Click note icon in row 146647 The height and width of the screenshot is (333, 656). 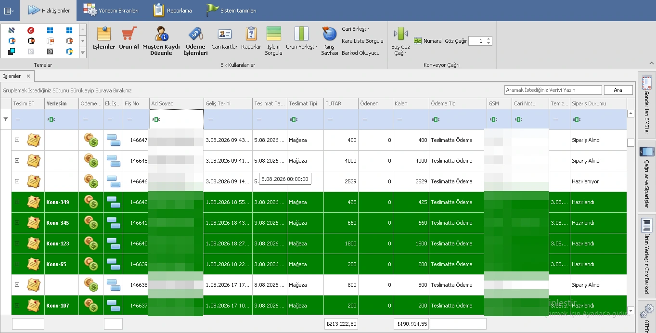tap(34, 140)
